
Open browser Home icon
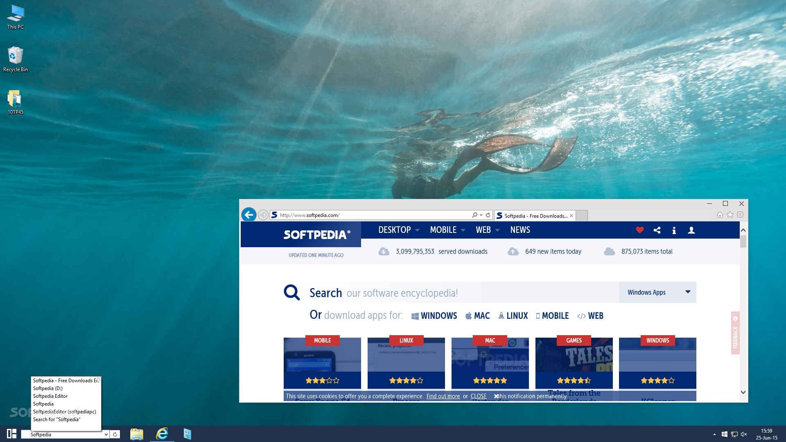point(720,215)
